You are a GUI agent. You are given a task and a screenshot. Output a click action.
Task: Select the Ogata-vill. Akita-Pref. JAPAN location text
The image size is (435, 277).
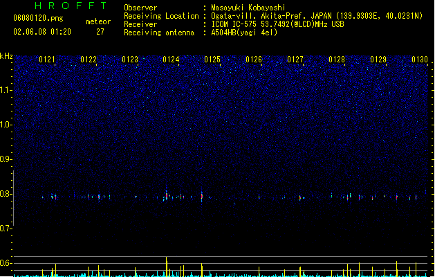tap(317, 16)
